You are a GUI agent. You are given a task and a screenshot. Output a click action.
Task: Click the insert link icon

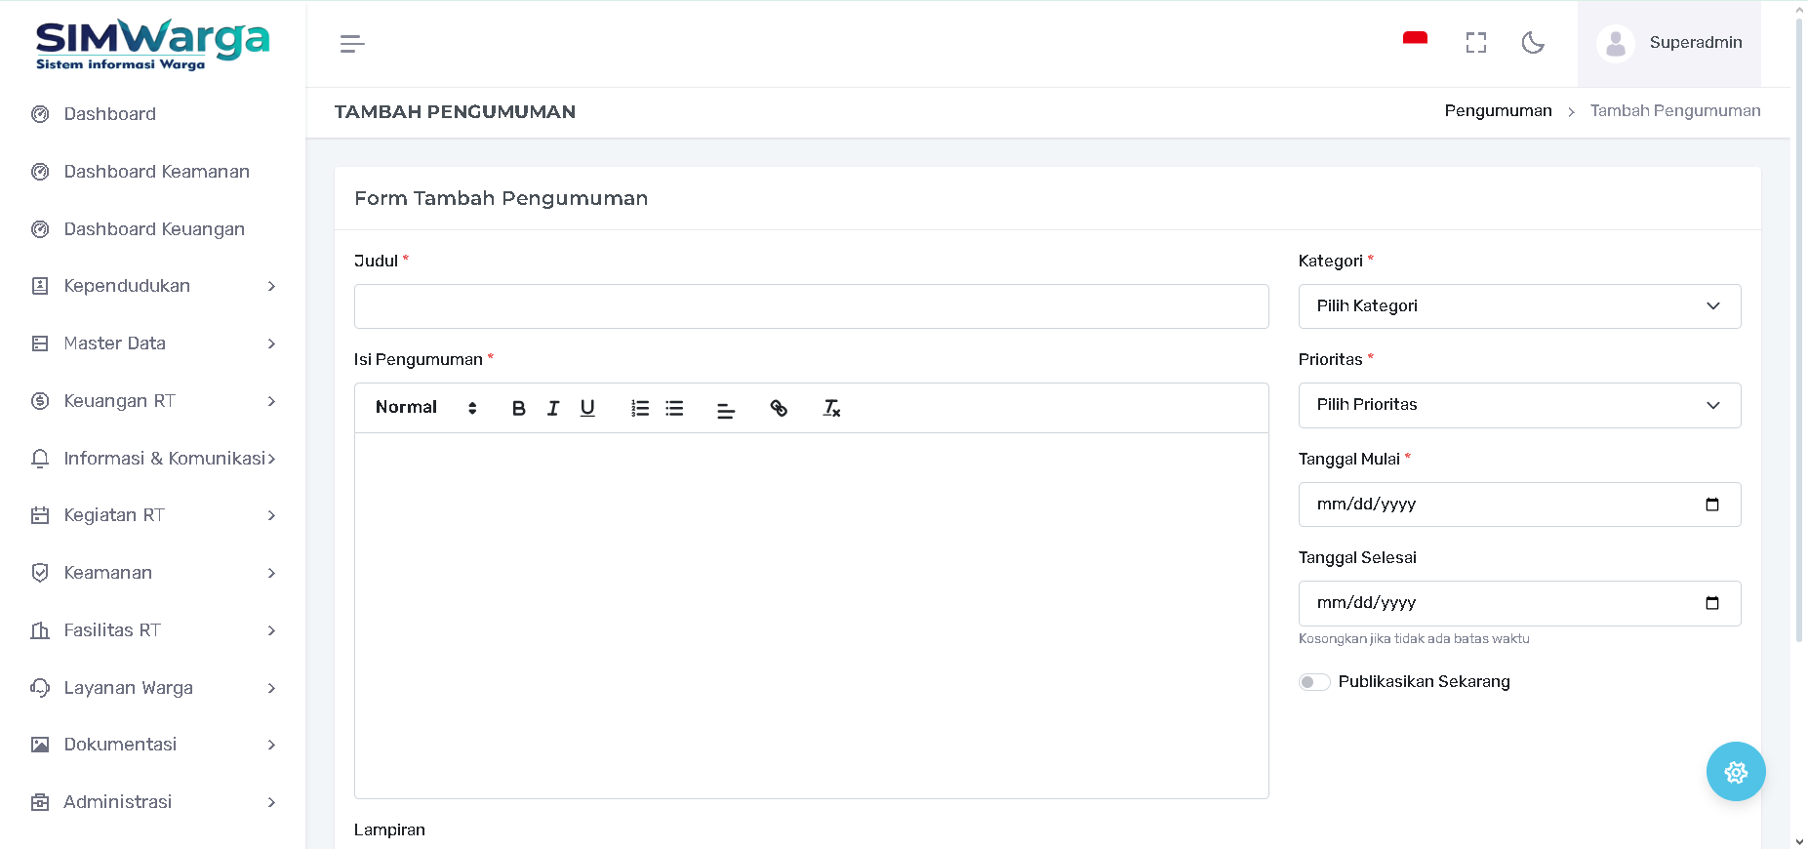(x=779, y=408)
